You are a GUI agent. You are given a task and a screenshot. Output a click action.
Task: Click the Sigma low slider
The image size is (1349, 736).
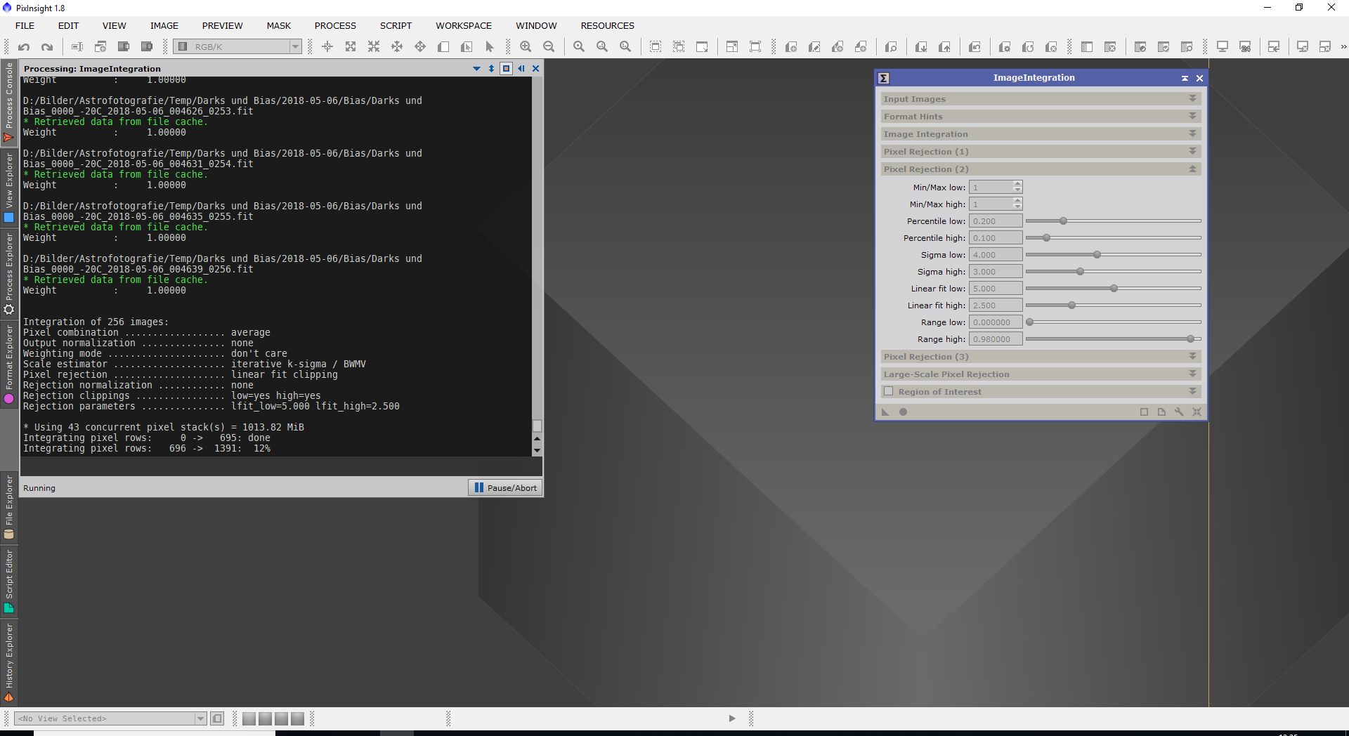pyautogui.click(x=1113, y=255)
